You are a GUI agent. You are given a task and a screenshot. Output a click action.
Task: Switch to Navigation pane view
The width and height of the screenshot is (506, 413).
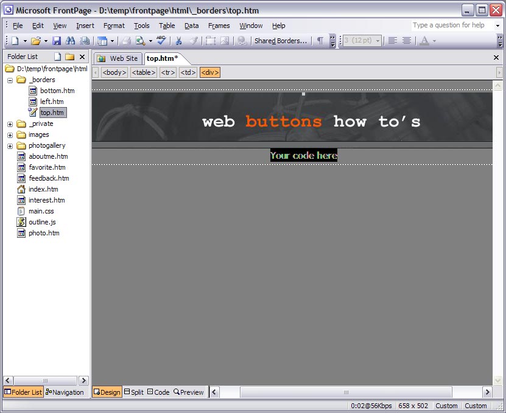point(65,392)
